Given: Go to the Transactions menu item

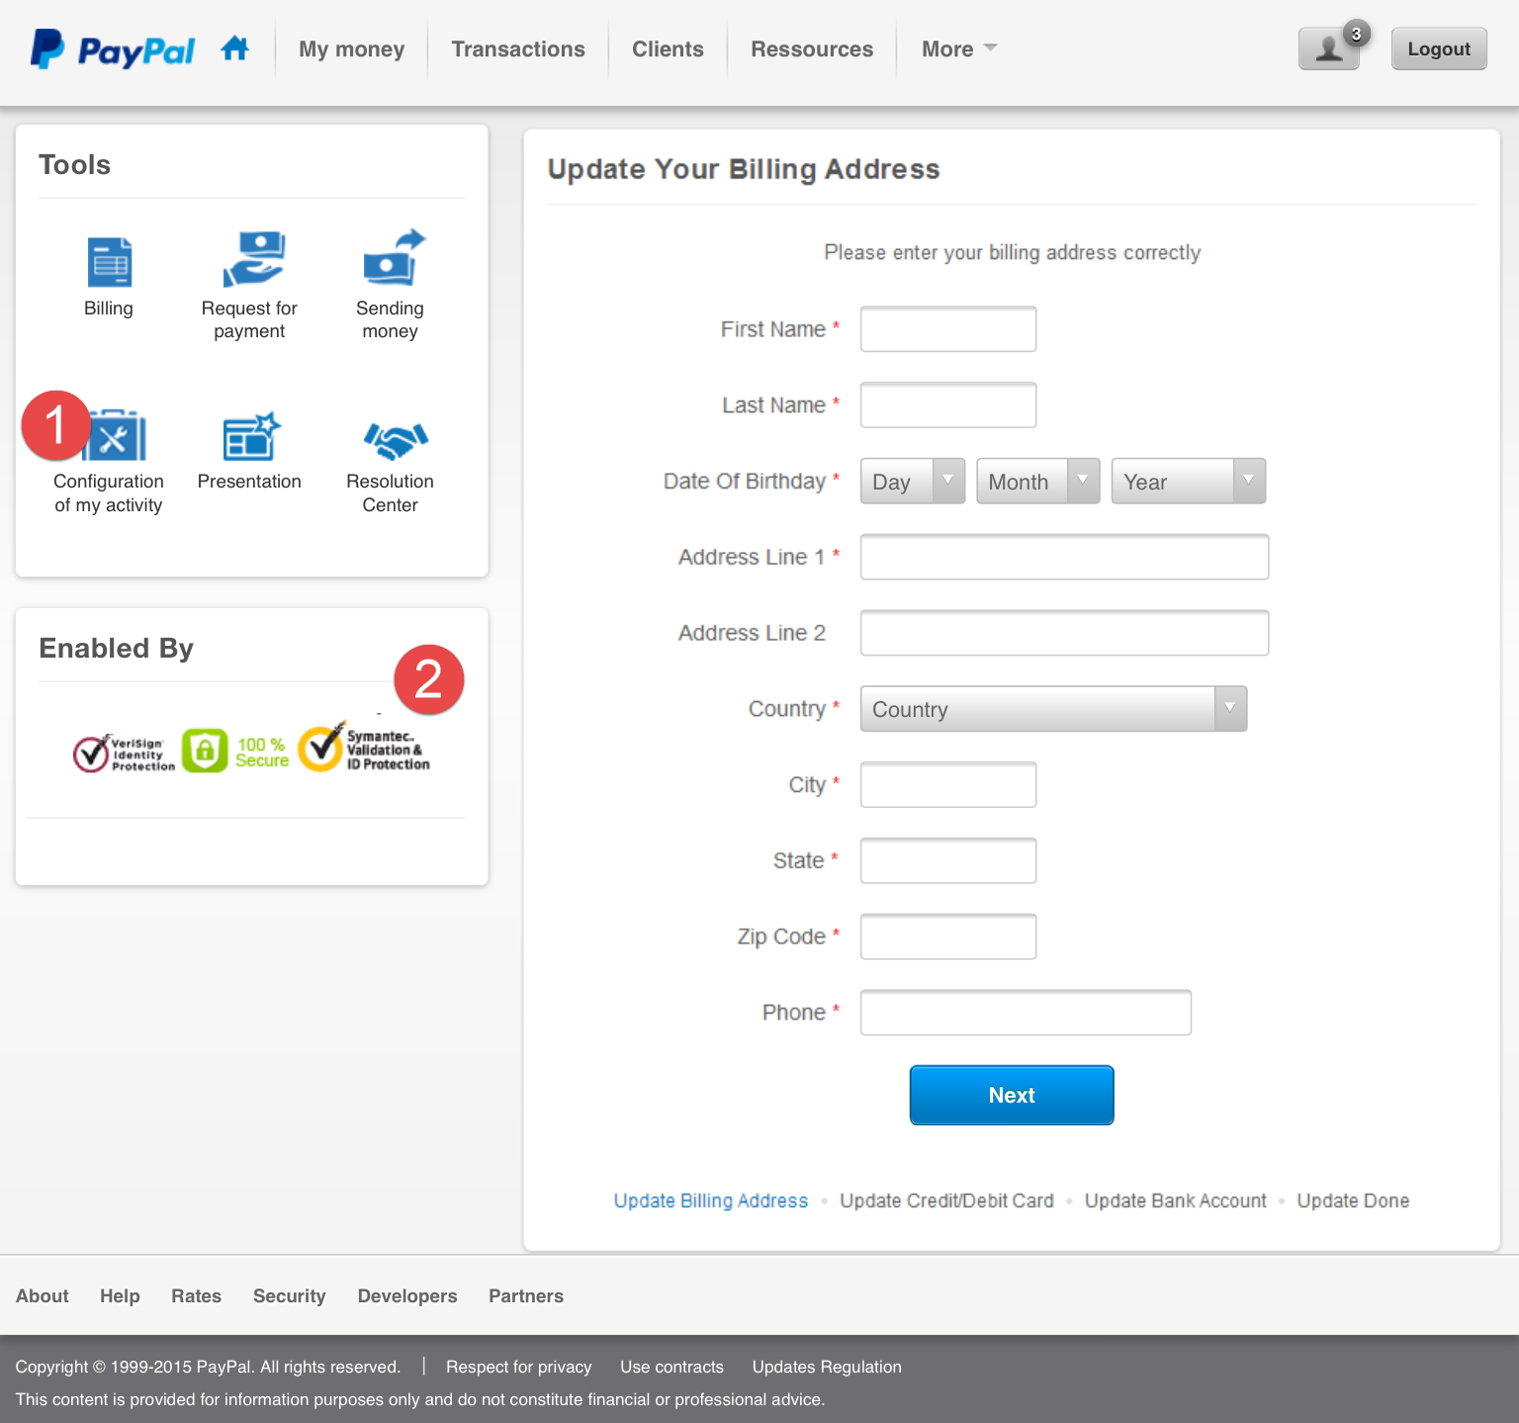Looking at the screenshot, I should [x=518, y=49].
